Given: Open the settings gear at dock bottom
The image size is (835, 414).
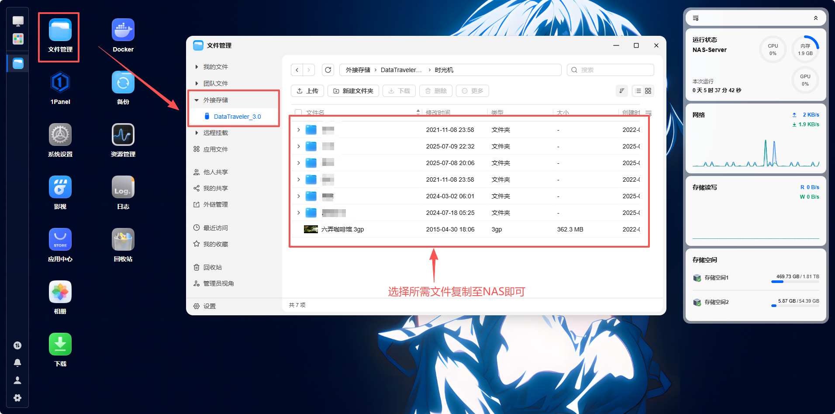Looking at the screenshot, I should tap(17, 398).
